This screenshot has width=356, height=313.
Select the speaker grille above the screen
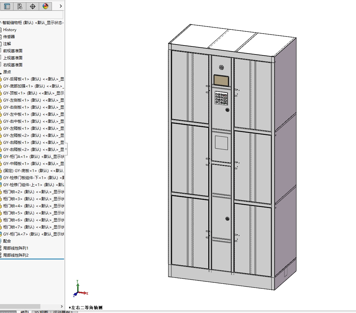(221, 67)
